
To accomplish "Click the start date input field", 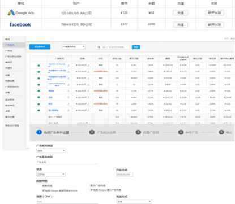I will pos(125,175).
